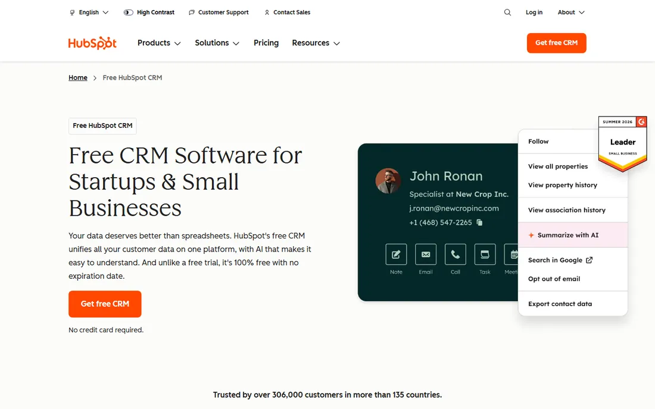Click the 'No credit card required.' text
Viewport: 655px width, 409px height.
(106, 330)
